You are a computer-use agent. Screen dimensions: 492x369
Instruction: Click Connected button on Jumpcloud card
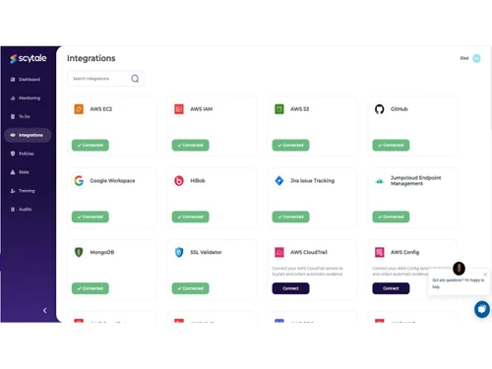click(x=391, y=216)
